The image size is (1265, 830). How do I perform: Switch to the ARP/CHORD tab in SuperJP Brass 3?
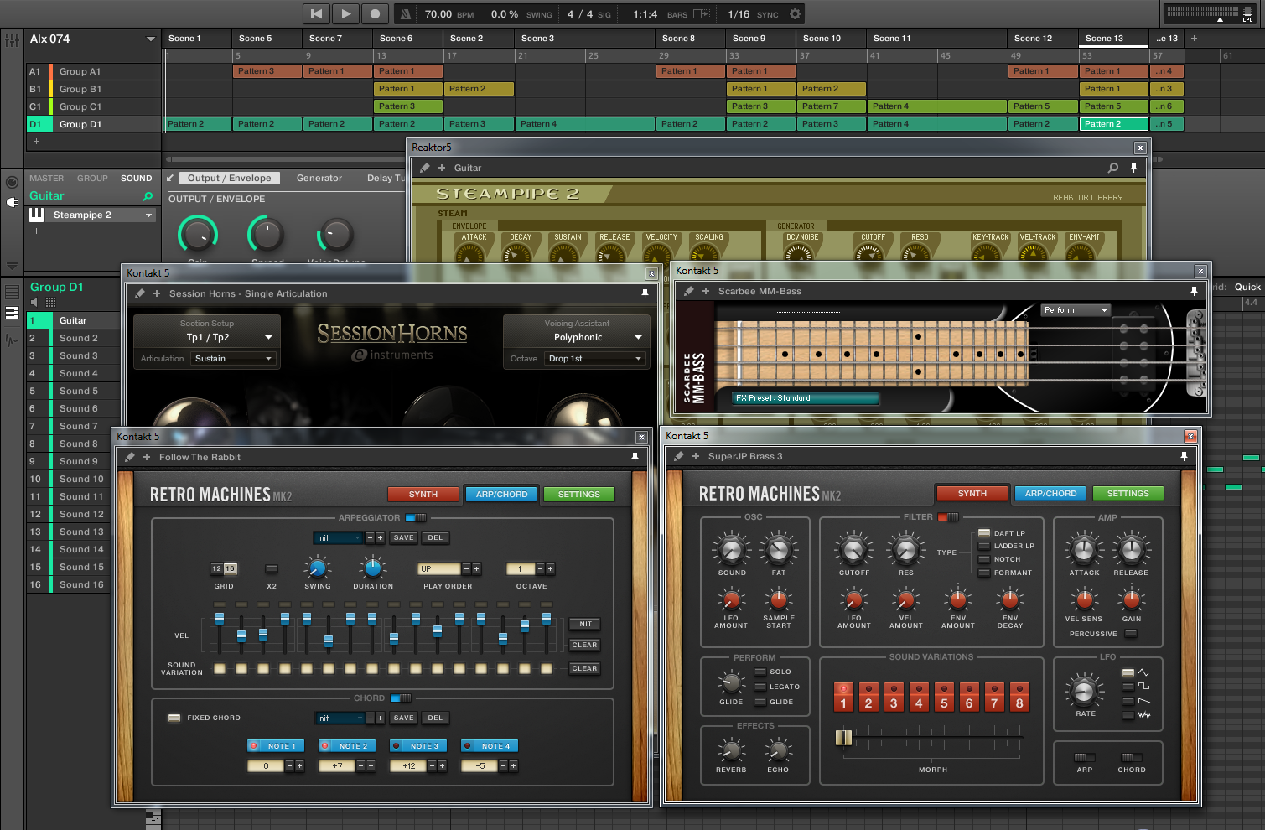pos(1050,494)
